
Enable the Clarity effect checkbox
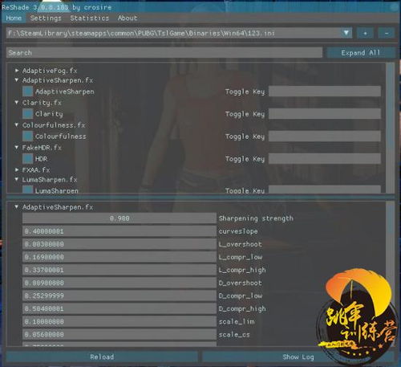pyautogui.click(x=27, y=114)
